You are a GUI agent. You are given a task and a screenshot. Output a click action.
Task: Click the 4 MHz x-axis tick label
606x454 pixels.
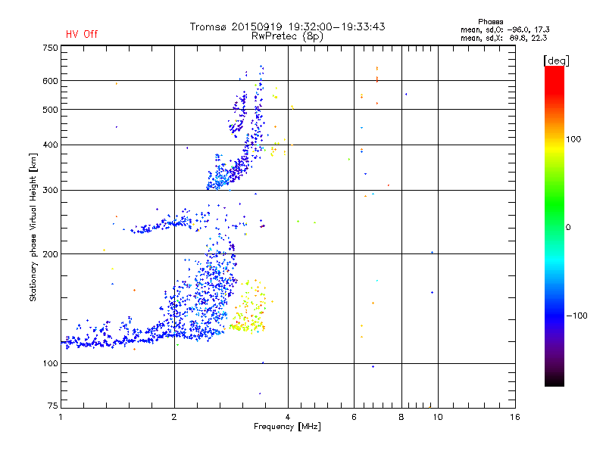tap(288, 417)
